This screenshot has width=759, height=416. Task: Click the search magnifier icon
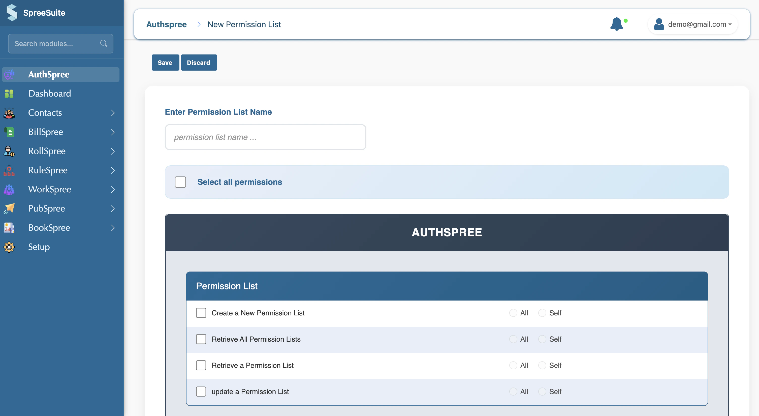[104, 43]
